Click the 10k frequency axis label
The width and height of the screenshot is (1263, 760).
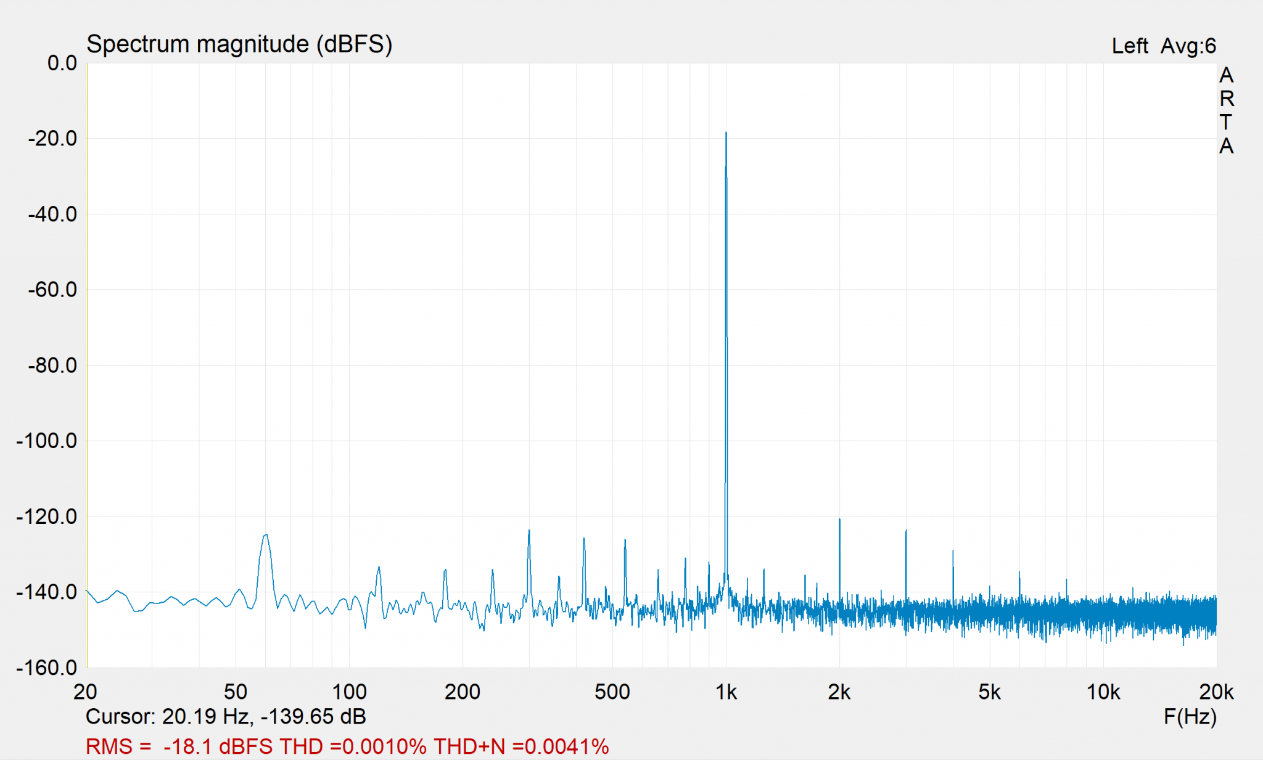(x=1103, y=692)
